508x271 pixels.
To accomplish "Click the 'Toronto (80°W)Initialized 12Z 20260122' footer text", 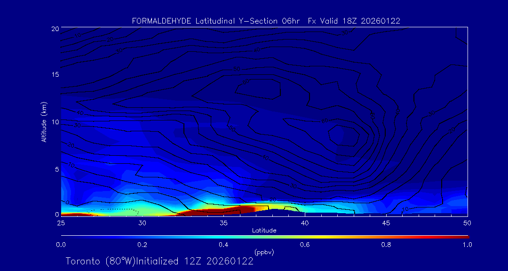I will [x=159, y=261].
